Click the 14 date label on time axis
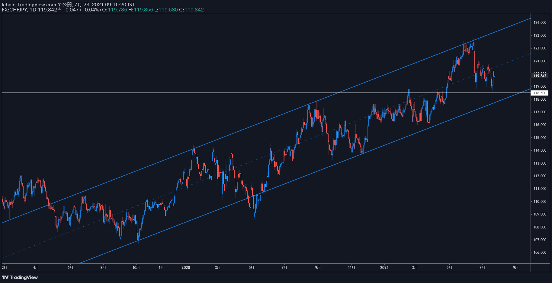The height and width of the screenshot is (283, 552). [x=161, y=268]
